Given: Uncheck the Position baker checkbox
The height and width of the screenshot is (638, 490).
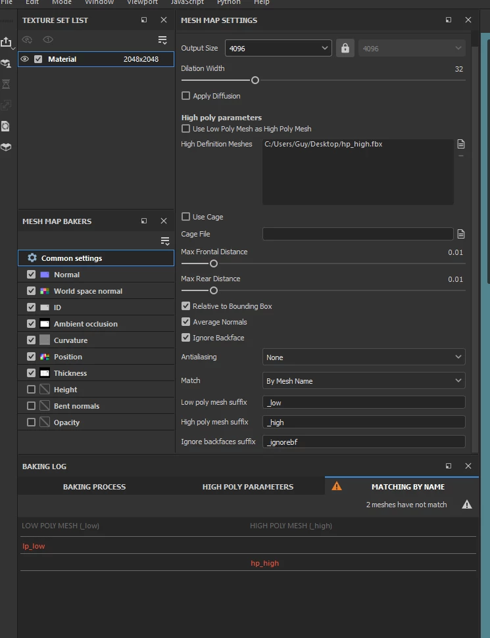Looking at the screenshot, I should point(31,356).
